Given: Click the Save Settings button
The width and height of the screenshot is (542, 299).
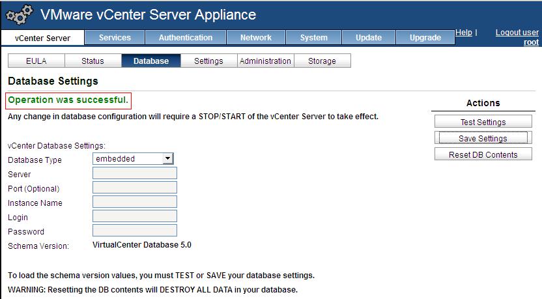Looking at the screenshot, I should click(483, 138).
